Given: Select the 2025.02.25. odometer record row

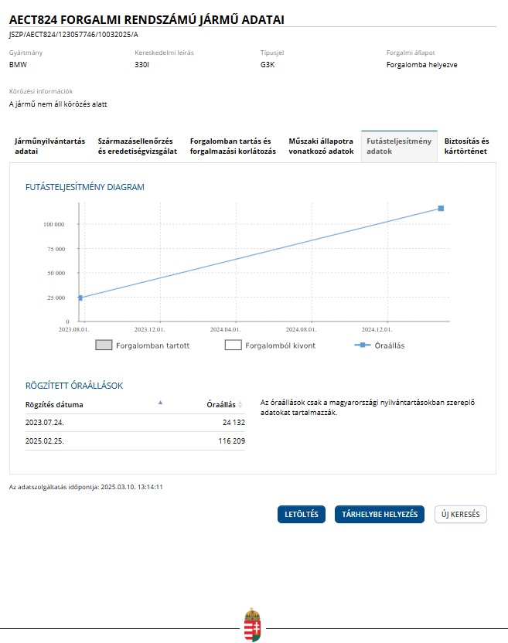Looking at the screenshot, I should click(135, 441).
